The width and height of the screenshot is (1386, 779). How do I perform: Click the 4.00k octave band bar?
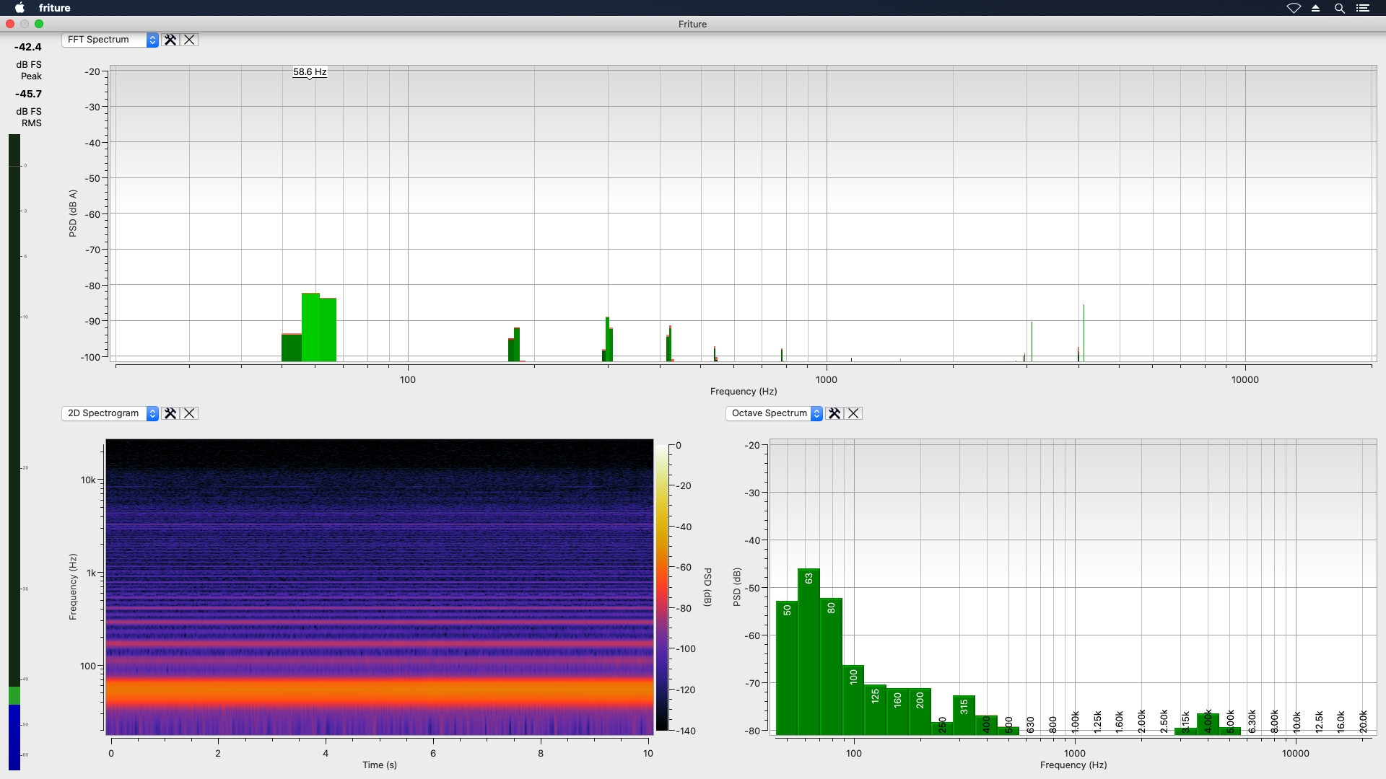[x=1208, y=723]
